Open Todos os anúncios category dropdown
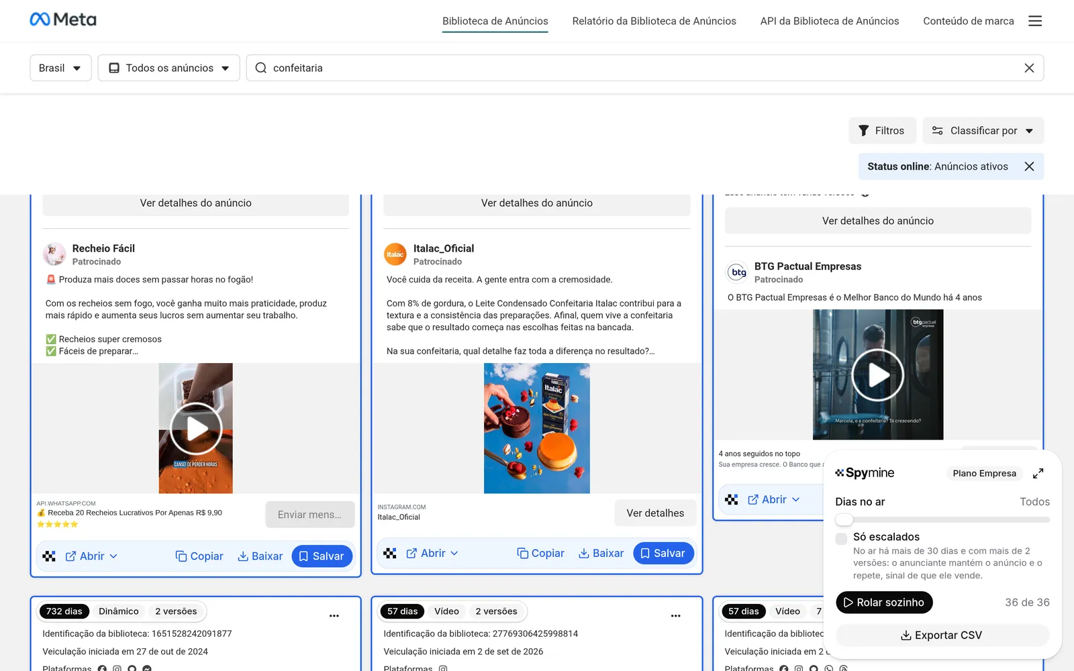 (x=169, y=68)
